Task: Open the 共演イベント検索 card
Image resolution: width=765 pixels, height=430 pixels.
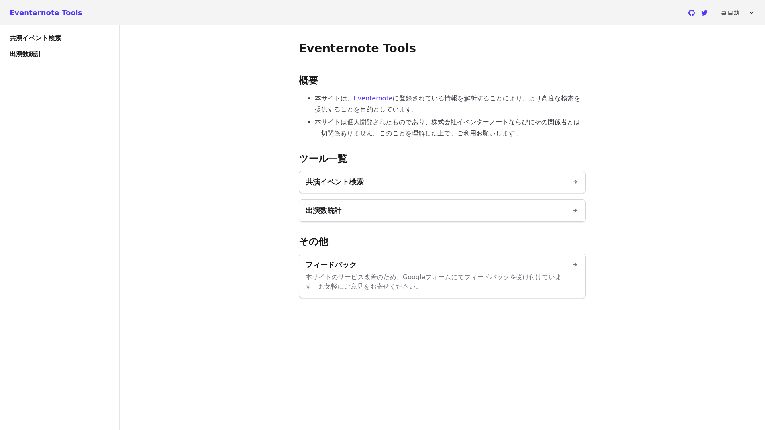Action: pyautogui.click(x=442, y=182)
